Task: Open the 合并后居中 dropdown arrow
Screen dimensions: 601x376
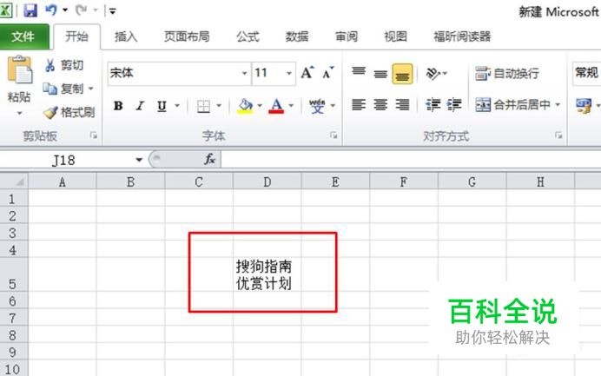Action: tap(558, 104)
